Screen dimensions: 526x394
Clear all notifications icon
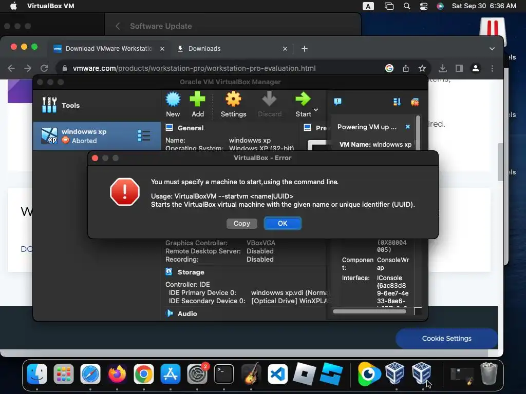point(415,102)
